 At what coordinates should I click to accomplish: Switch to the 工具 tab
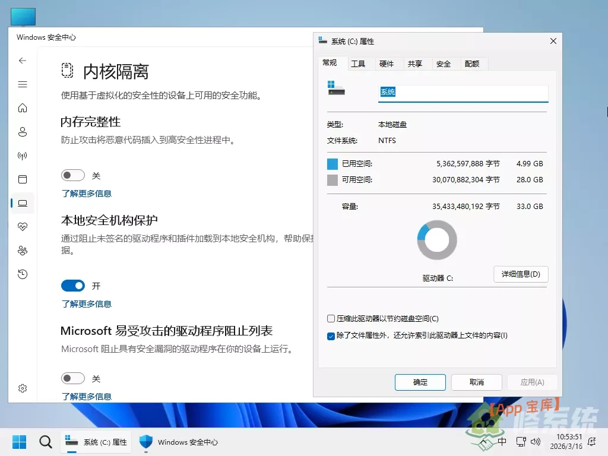359,64
